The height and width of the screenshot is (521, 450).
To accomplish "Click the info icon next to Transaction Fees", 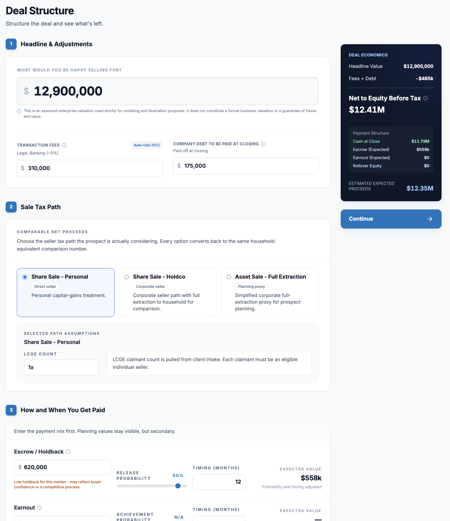I will [x=64, y=145].
